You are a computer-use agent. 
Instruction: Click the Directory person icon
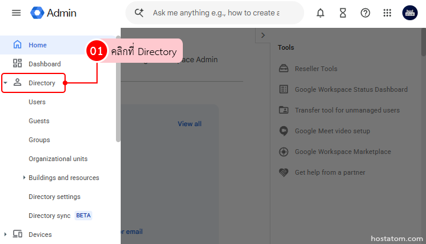click(x=17, y=82)
